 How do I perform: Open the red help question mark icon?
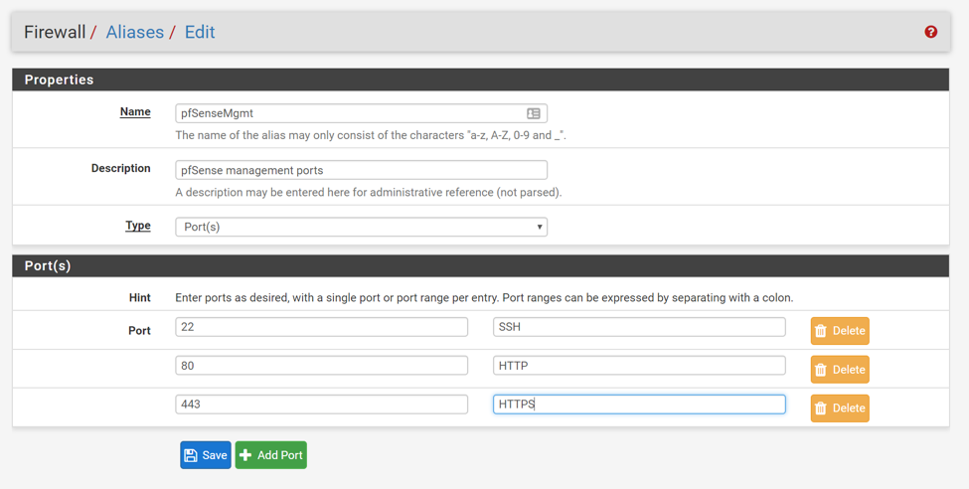pyautogui.click(x=930, y=32)
